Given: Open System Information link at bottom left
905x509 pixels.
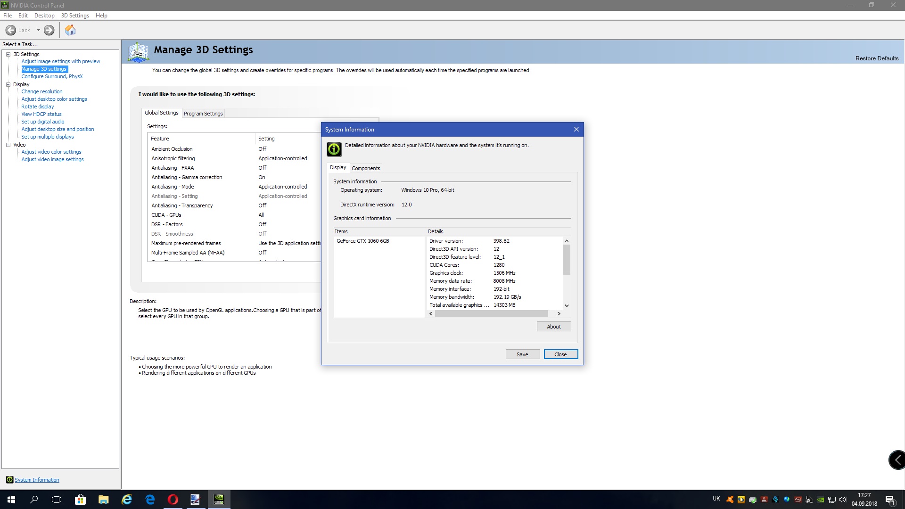Looking at the screenshot, I should click(37, 480).
